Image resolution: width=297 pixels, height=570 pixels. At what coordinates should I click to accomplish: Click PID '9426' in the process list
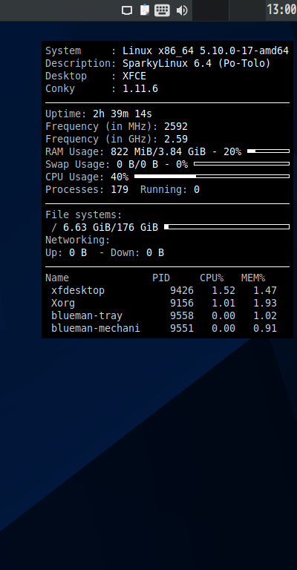click(182, 290)
